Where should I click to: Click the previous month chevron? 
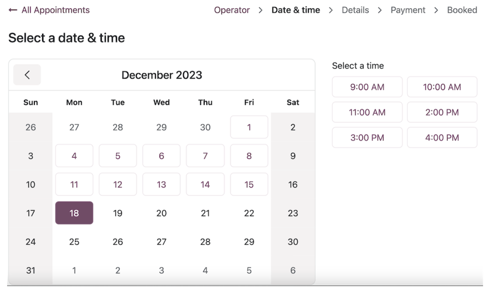pyautogui.click(x=27, y=75)
